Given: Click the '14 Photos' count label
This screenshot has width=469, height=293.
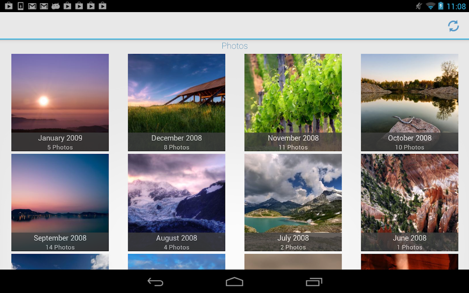Looking at the screenshot, I should click(x=60, y=247).
